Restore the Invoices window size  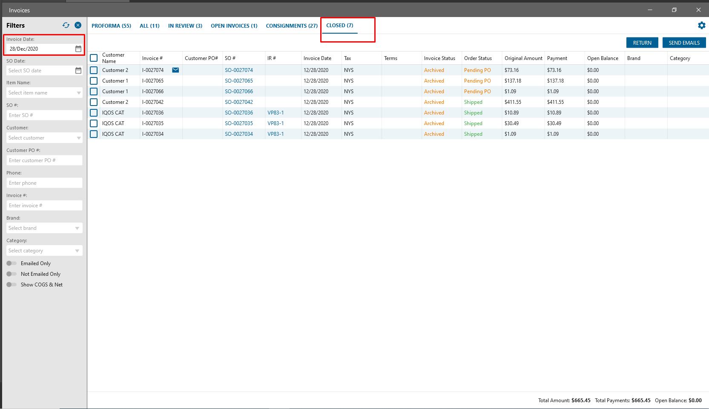[674, 10]
